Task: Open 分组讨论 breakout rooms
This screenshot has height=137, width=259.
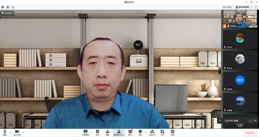Action: [152, 132]
